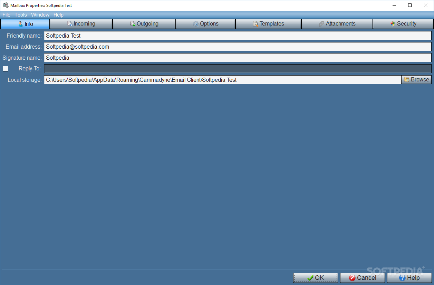Image resolution: width=434 pixels, height=285 pixels.
Task: Switch to the Incoming tab
Action: (x=81, y=24)
